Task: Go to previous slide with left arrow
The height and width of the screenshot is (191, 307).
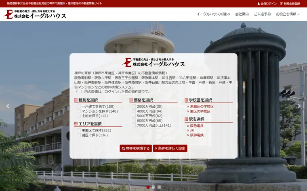Action: [x=8, y=106]
